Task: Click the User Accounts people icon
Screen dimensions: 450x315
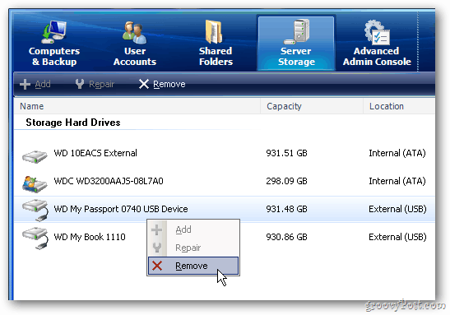Action: pos(135,32)
